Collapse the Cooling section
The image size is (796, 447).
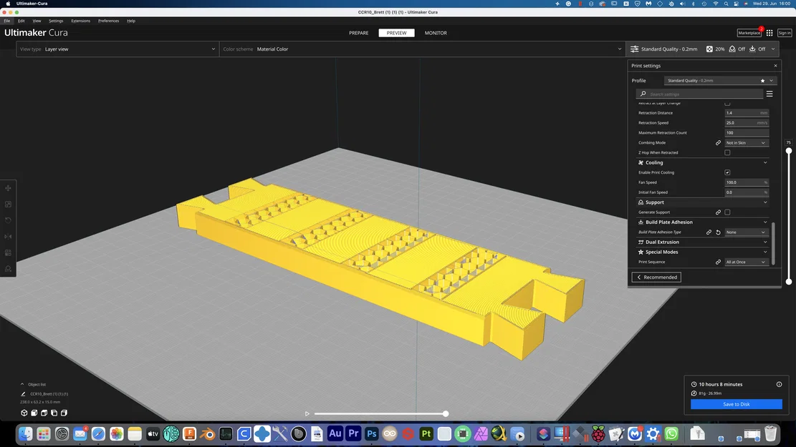[703, 162]
